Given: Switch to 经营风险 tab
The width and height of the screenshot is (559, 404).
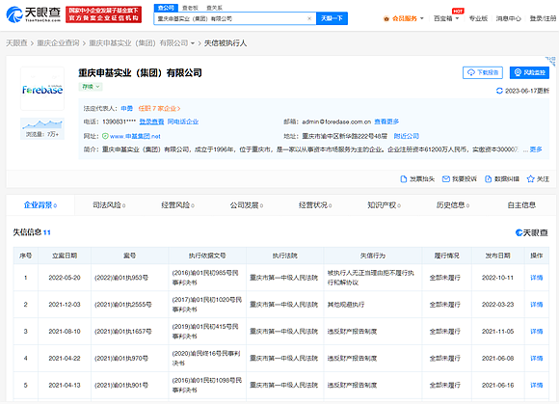Looking at the screenshot, I should click(177, 205).
